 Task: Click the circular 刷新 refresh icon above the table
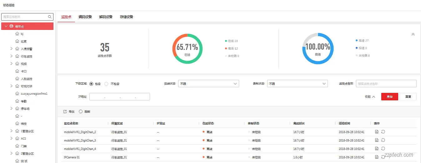pos(81,112)
